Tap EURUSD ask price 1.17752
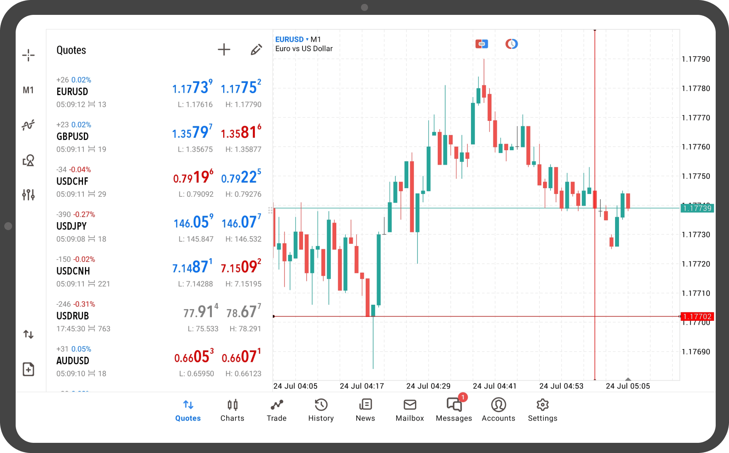Image resolution: width=729 pixels, height=453 pixels. (x=241, y=87)
